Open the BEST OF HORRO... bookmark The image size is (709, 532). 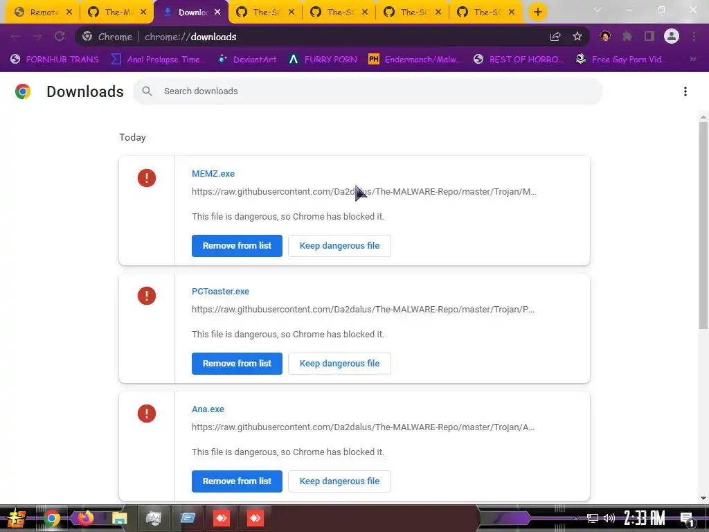(519, 60)
